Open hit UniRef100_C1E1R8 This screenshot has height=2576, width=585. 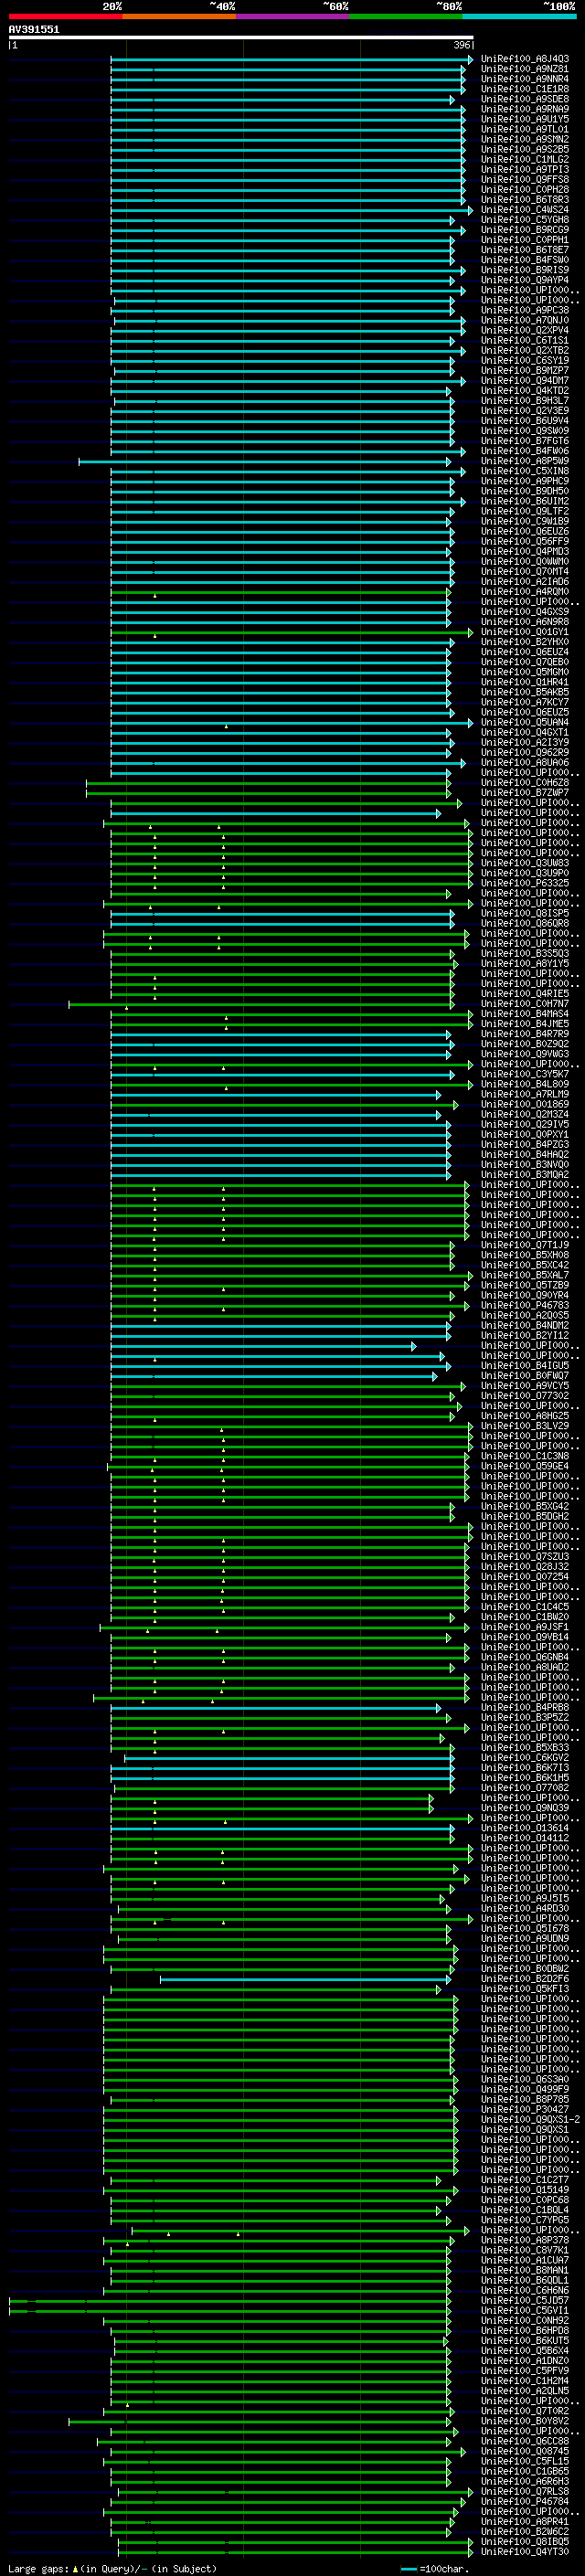(525, 89)
